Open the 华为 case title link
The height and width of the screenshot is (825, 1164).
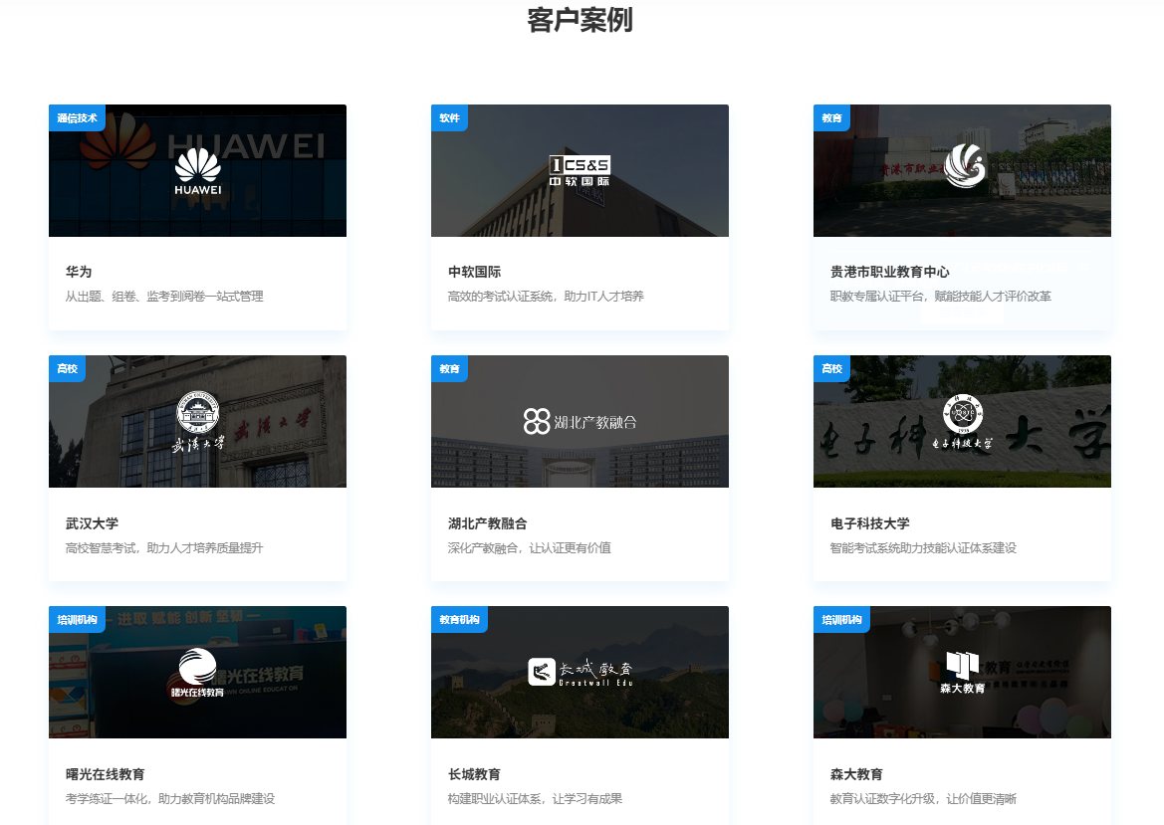point(79,272)
